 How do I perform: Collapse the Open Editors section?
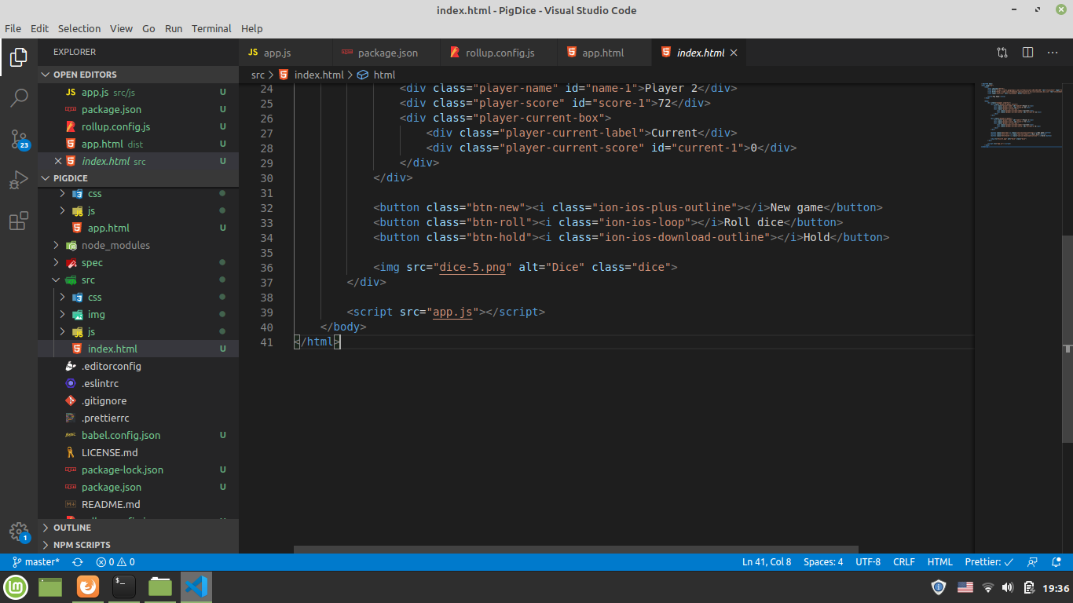tap(138, 75)
